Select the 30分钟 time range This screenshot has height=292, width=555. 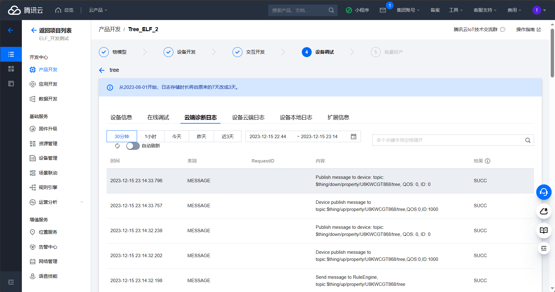[x=122, y=136]
